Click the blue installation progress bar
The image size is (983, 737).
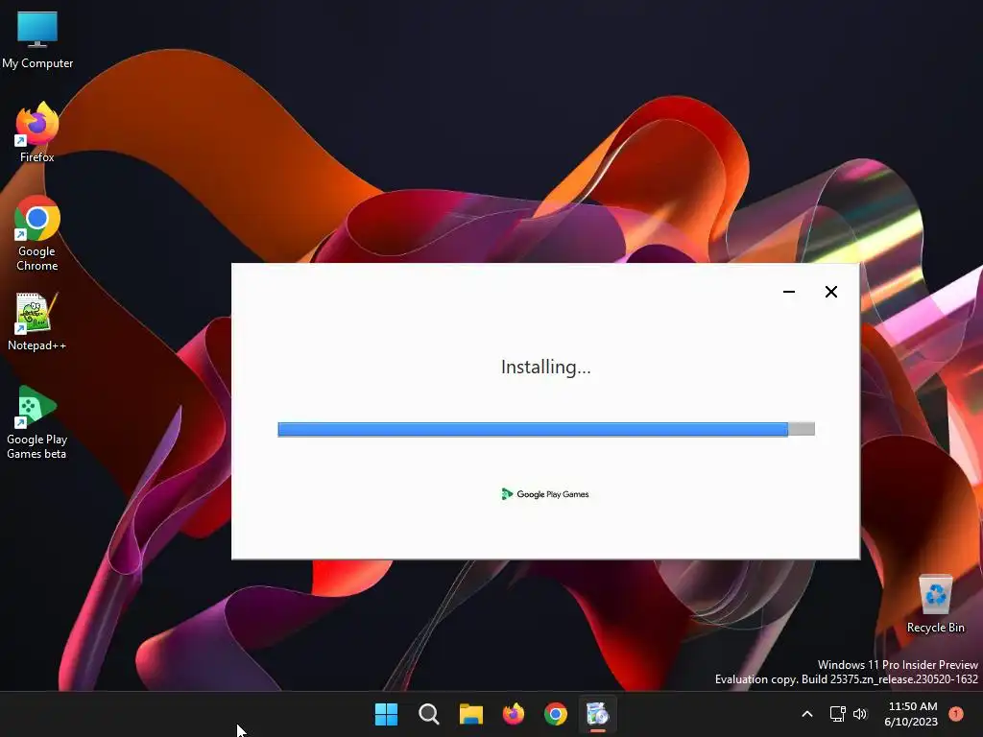click(546, 429)
